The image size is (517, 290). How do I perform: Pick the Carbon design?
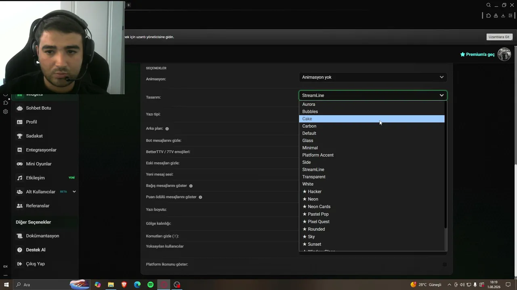(372, 126)
